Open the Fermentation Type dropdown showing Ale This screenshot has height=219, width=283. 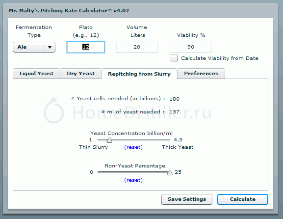pyautogui.click(x=34, y=47)
